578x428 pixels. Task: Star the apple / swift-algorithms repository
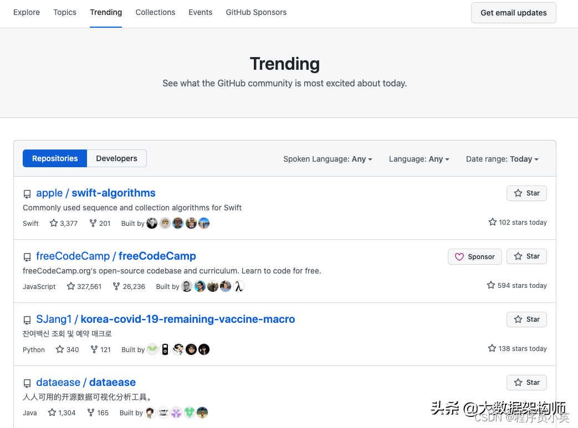tap(526, 193)
